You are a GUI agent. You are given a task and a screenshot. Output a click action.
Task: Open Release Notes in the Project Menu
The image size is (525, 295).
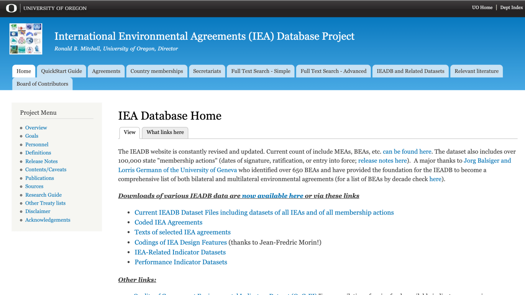click(42, 161)
